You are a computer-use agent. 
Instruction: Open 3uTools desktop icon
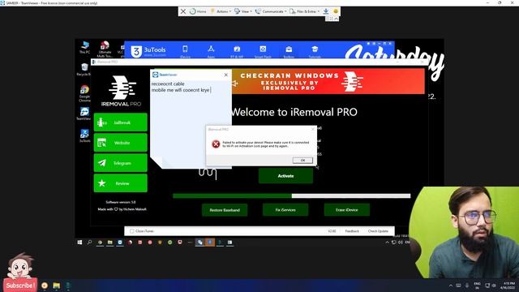84,135
